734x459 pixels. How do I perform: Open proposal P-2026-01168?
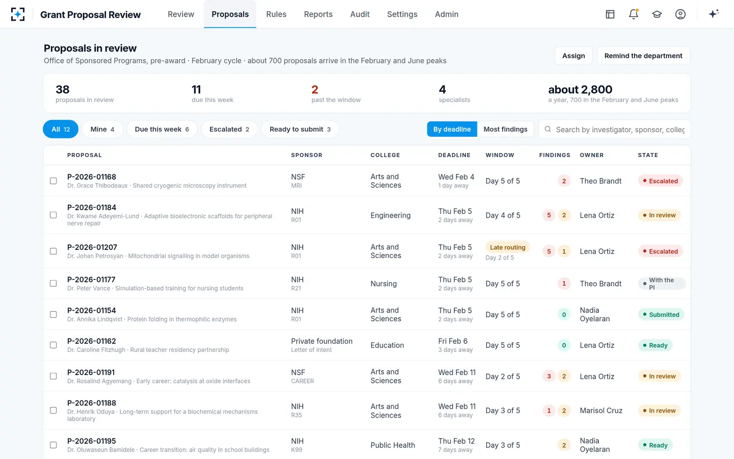[92, 177]
